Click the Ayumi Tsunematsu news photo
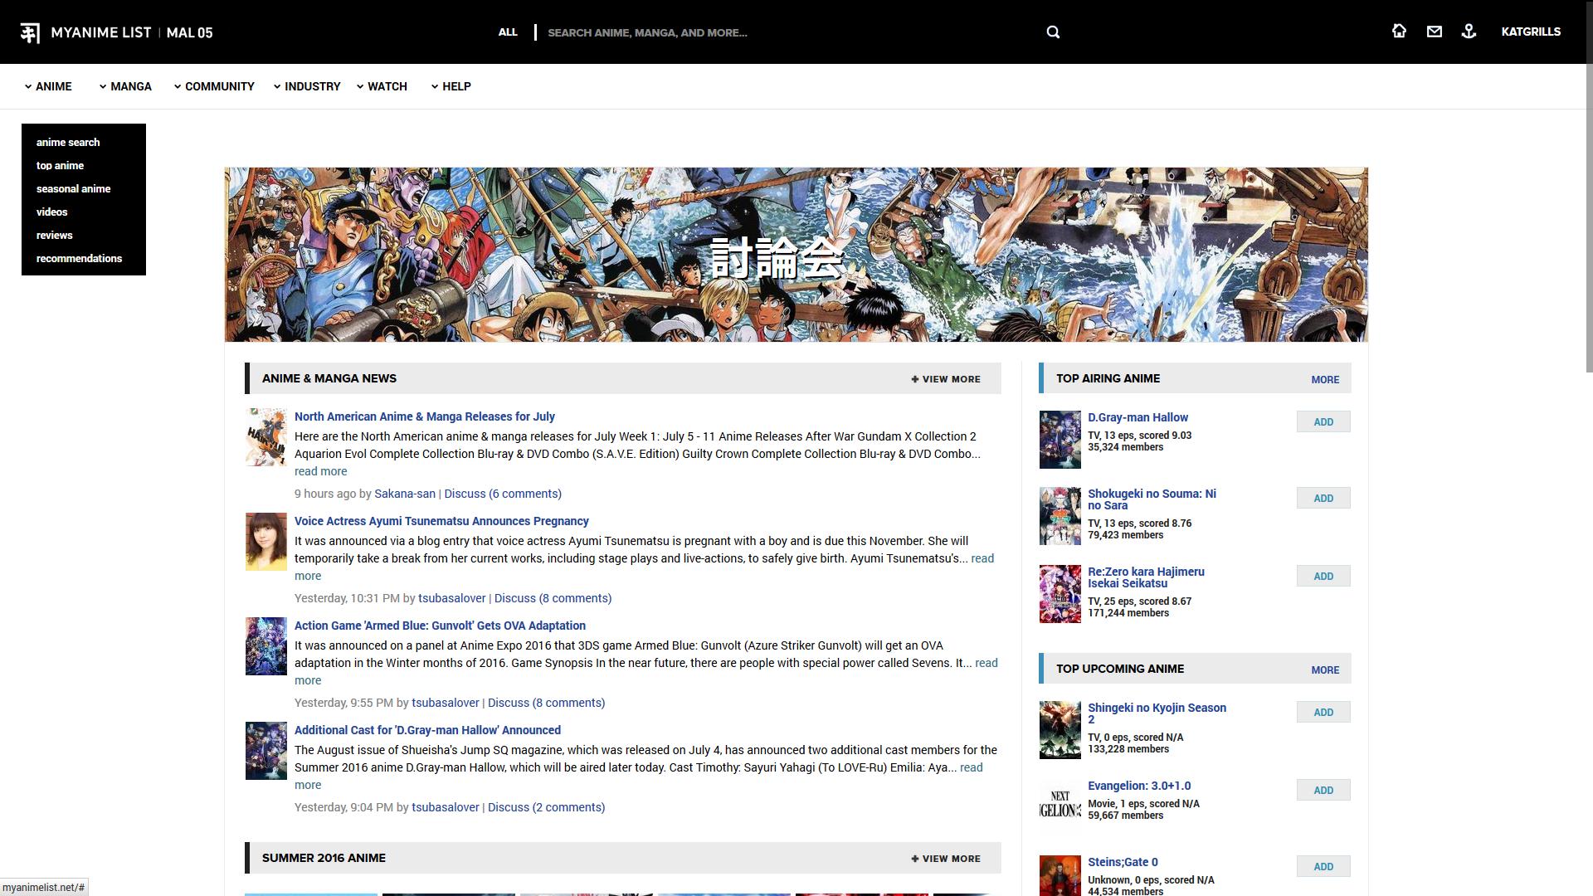This screenshot has height=896, width=1593. (265, 542)
